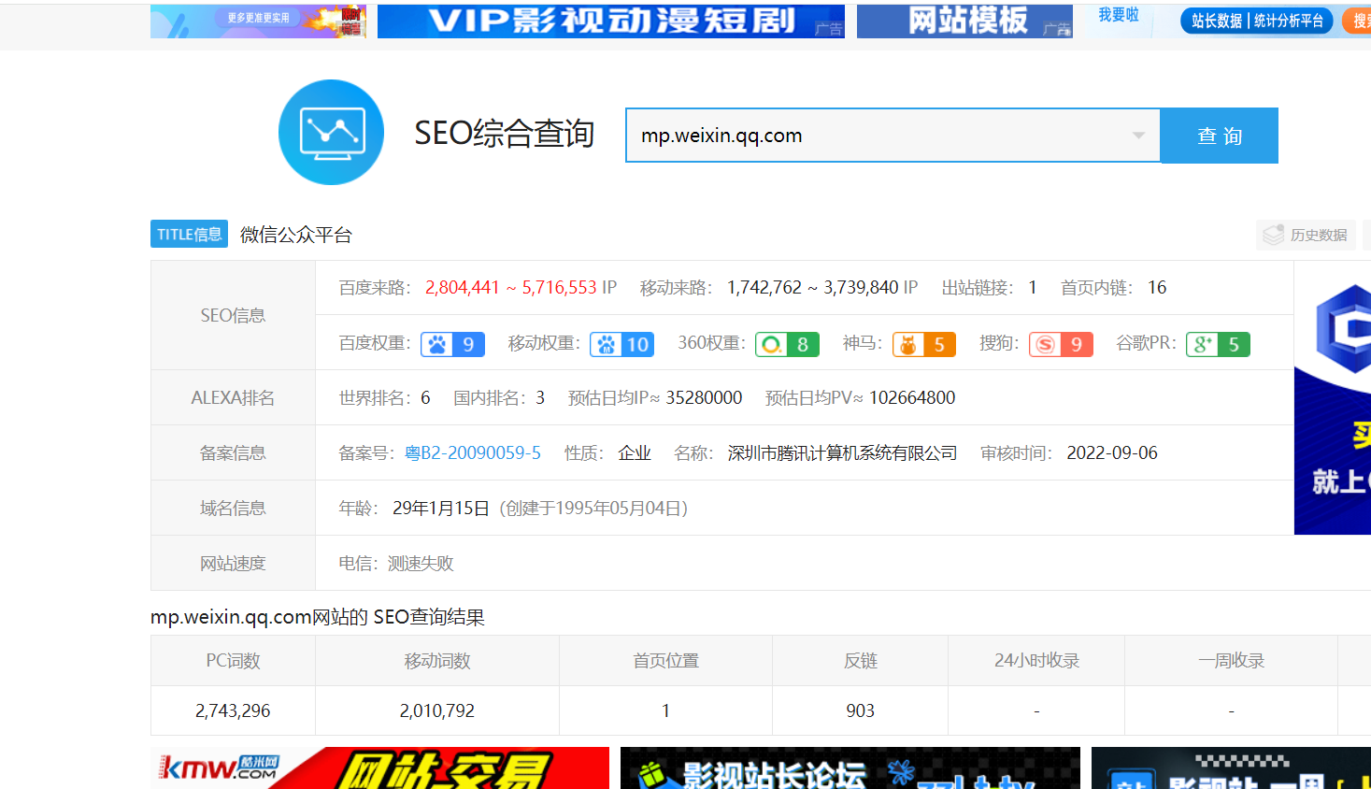Click the SEO综合查询 blue monitor logo
1371x789 pixels.
[331, 132]
